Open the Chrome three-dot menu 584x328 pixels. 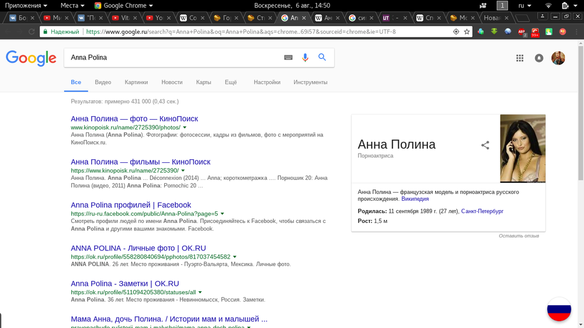pos(576,32)
